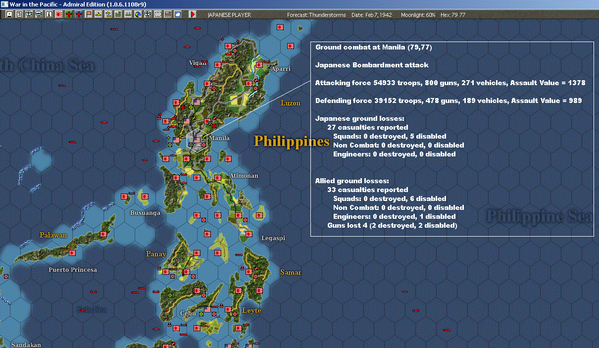Click the 'Allied ground losses:' line
The height and width of the screenshot is (348, 599).
point(352,181)
